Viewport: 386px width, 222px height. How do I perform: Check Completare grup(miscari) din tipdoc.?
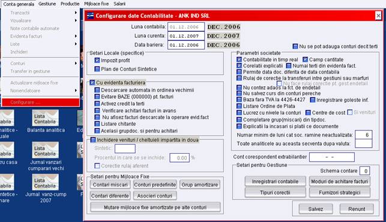[240, 120]
